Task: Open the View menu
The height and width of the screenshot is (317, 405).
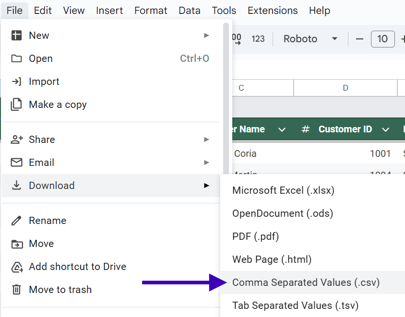Action: 73,11
